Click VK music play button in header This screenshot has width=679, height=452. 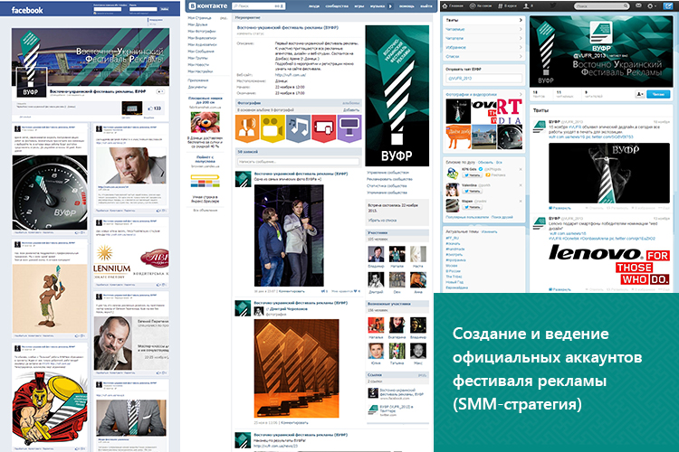point(390,6)
